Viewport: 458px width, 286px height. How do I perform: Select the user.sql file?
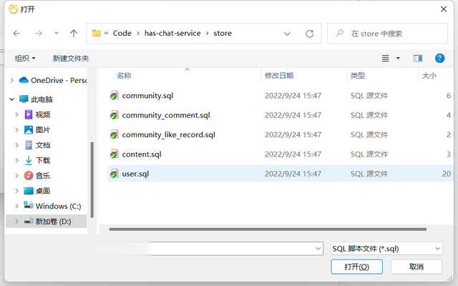[x=135, y=174]
